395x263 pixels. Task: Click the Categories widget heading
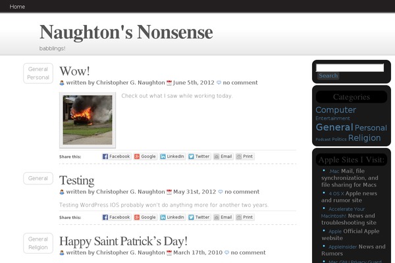tap(352, 97)
